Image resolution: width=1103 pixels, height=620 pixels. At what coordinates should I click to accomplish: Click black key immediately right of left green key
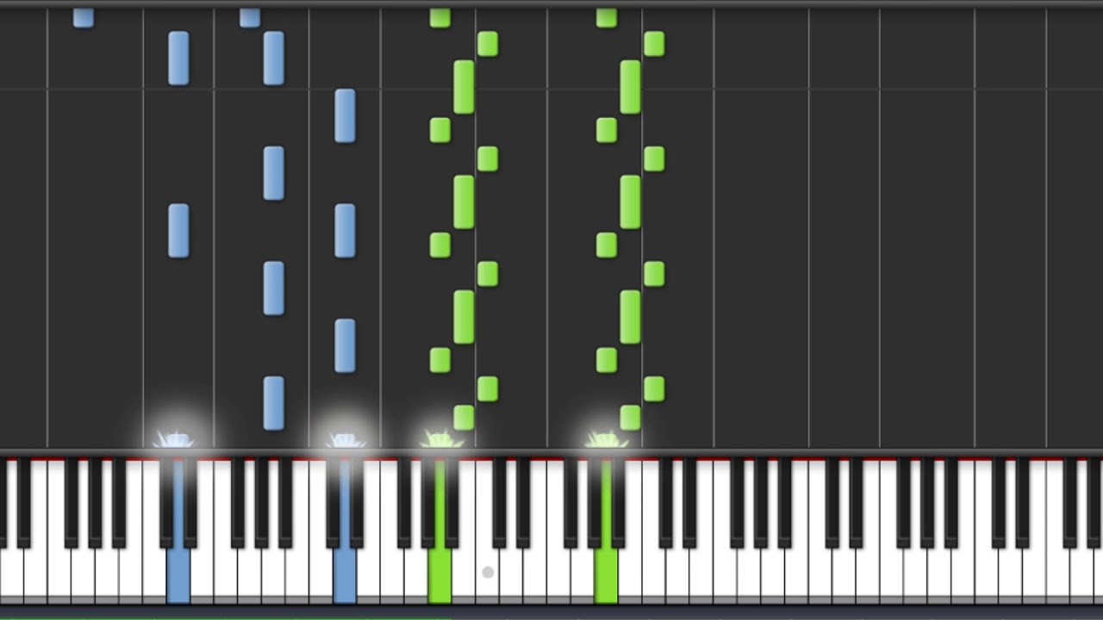tap(452, 503)
